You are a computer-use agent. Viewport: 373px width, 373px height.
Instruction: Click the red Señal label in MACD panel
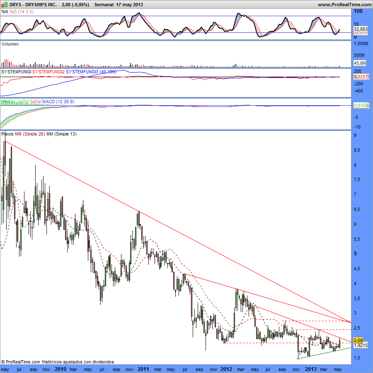point(36,102)
